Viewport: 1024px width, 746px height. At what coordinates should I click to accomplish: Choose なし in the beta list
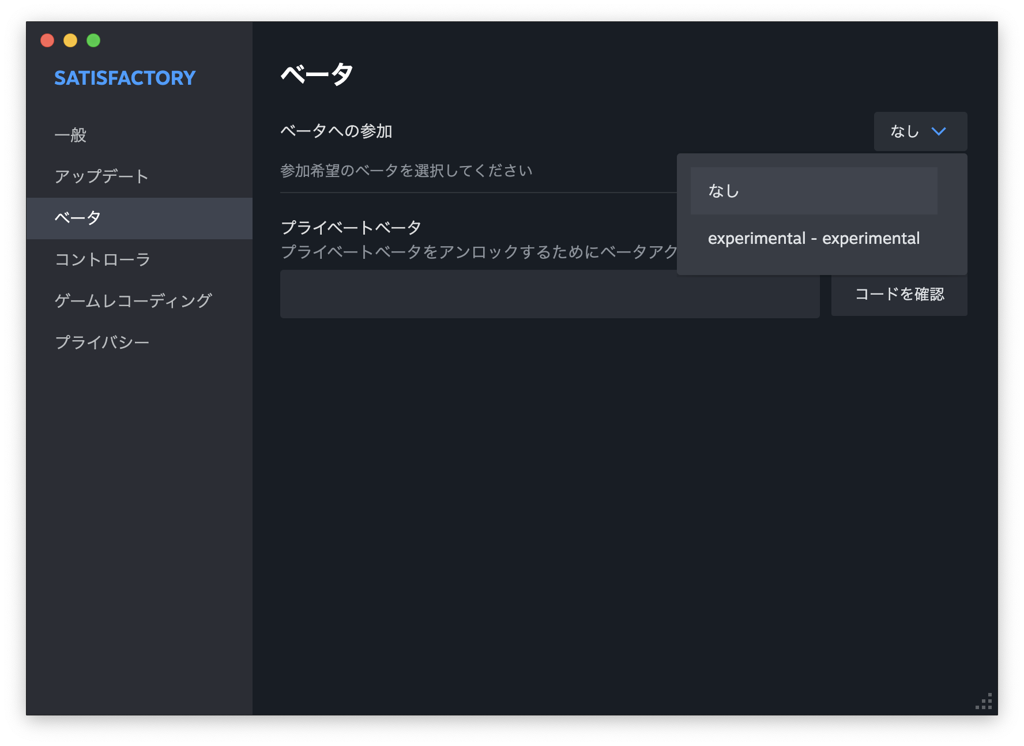click(x=814, y=191)
